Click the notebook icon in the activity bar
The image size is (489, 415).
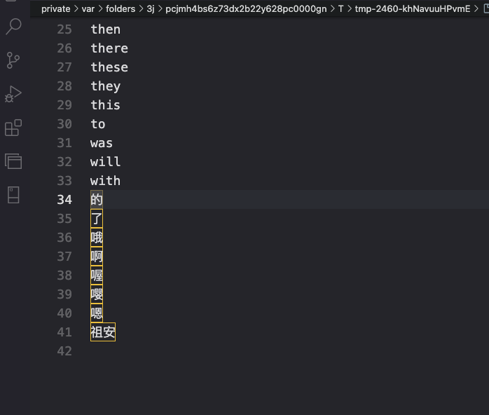coord(13,195)
